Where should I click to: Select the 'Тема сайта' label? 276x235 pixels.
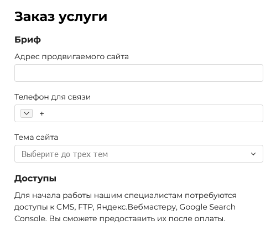point(37,137)
